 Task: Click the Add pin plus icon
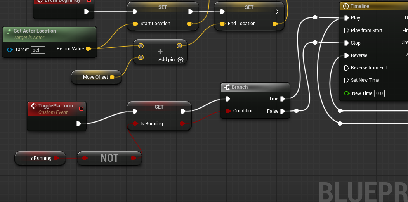pos(181,60)
